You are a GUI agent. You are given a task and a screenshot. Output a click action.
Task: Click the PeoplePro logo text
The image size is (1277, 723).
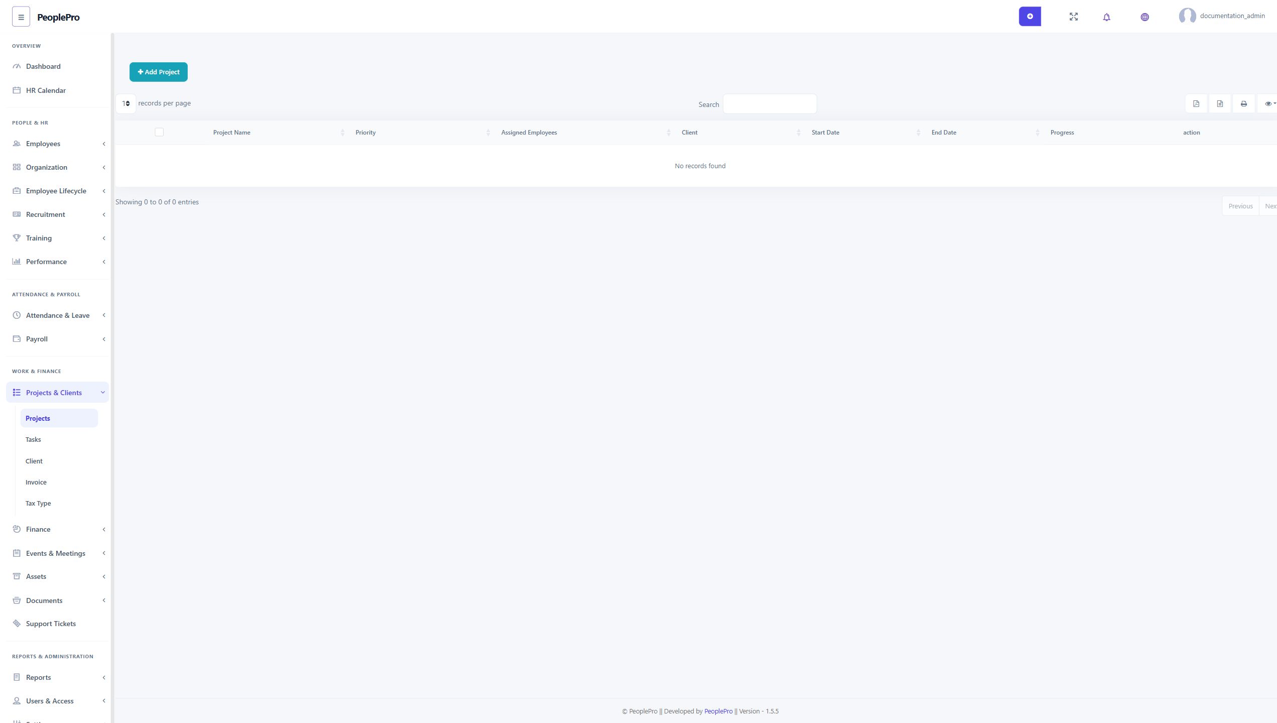click(58, 17)
